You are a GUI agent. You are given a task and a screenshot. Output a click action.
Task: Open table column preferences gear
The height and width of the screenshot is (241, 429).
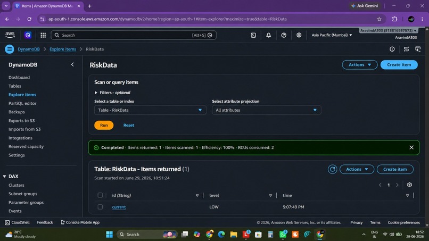click(409, 185)
